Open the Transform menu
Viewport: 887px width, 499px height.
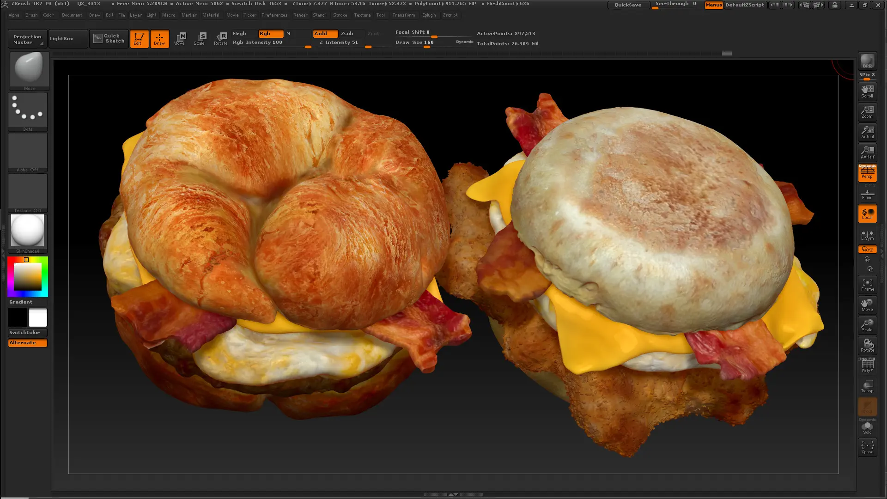403,15
